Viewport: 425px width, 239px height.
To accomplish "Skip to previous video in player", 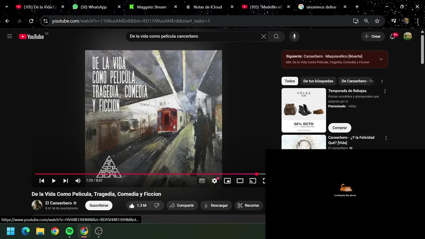I will [x=42, y=181].
